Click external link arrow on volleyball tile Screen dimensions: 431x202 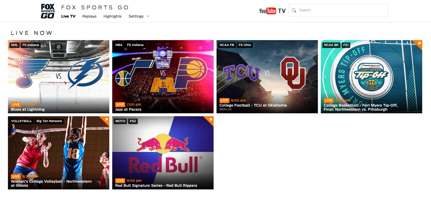(x=106, y=120)
